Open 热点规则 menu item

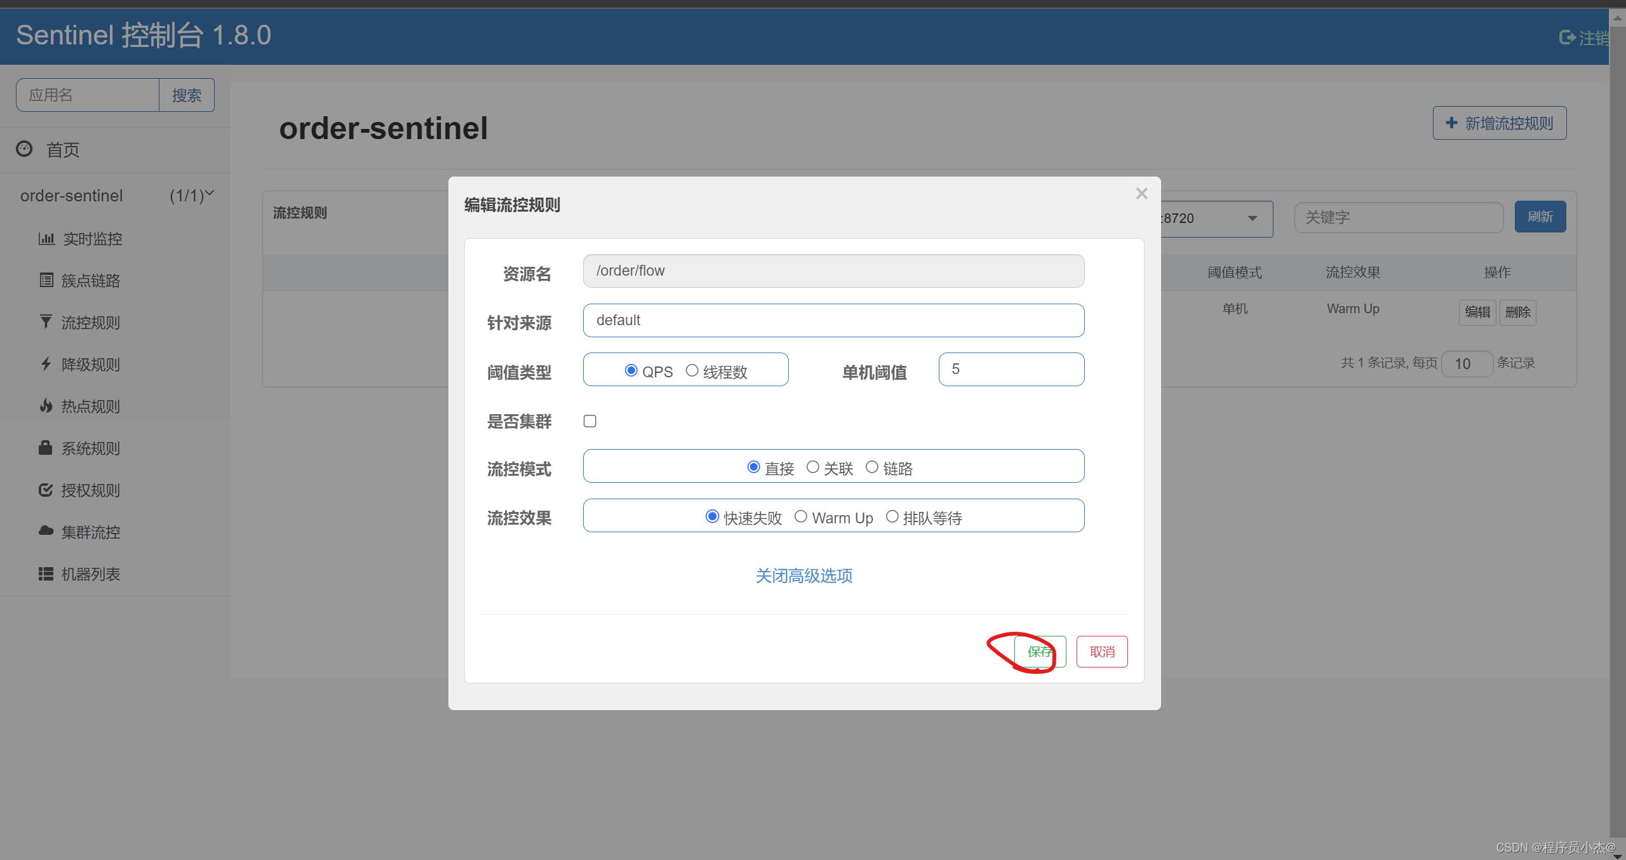tap(91, 406)
